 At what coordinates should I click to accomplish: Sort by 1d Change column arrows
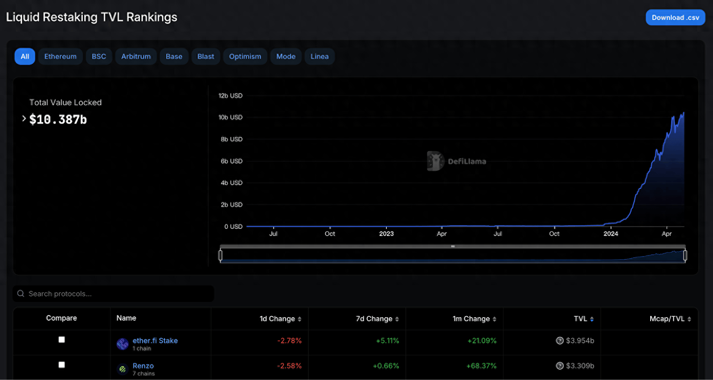299,319
